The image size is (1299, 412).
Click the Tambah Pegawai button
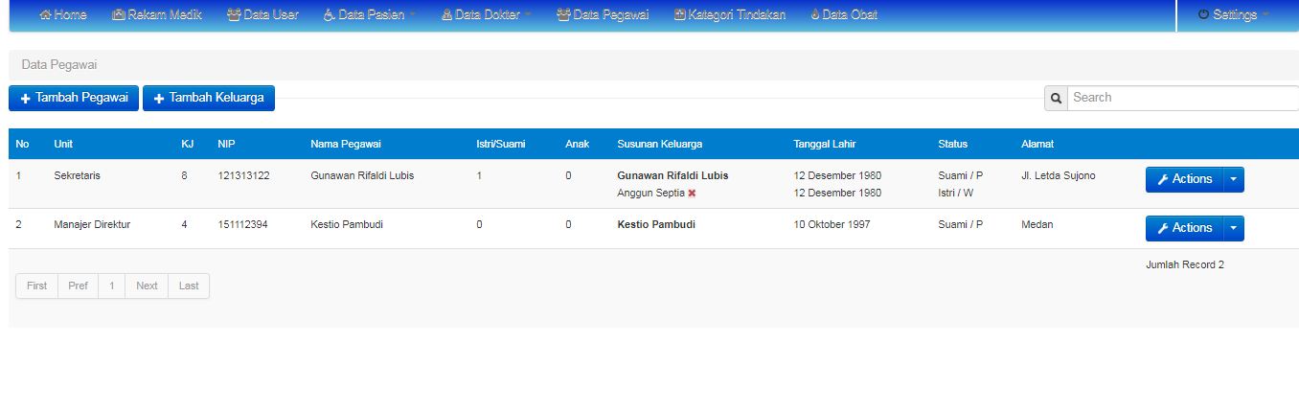click(74, 98)
